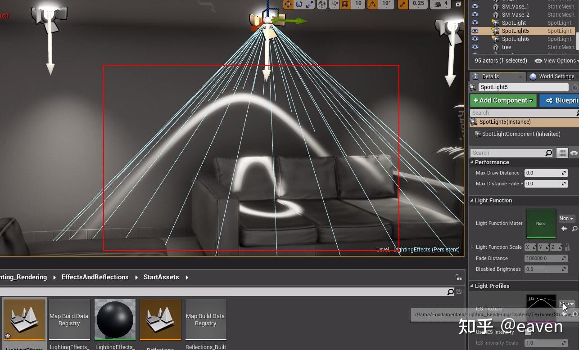Screen dimensions: 579x350
Task: Use selected asset arrow for Light Function Material
Action: (x=564, y=229)
